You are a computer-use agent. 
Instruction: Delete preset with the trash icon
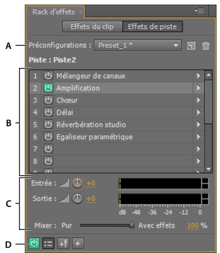[x=206, y=46]
